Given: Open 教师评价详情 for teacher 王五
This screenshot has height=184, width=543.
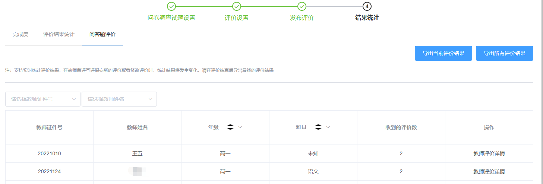Looking at the screenshot, I should point(489,154).
